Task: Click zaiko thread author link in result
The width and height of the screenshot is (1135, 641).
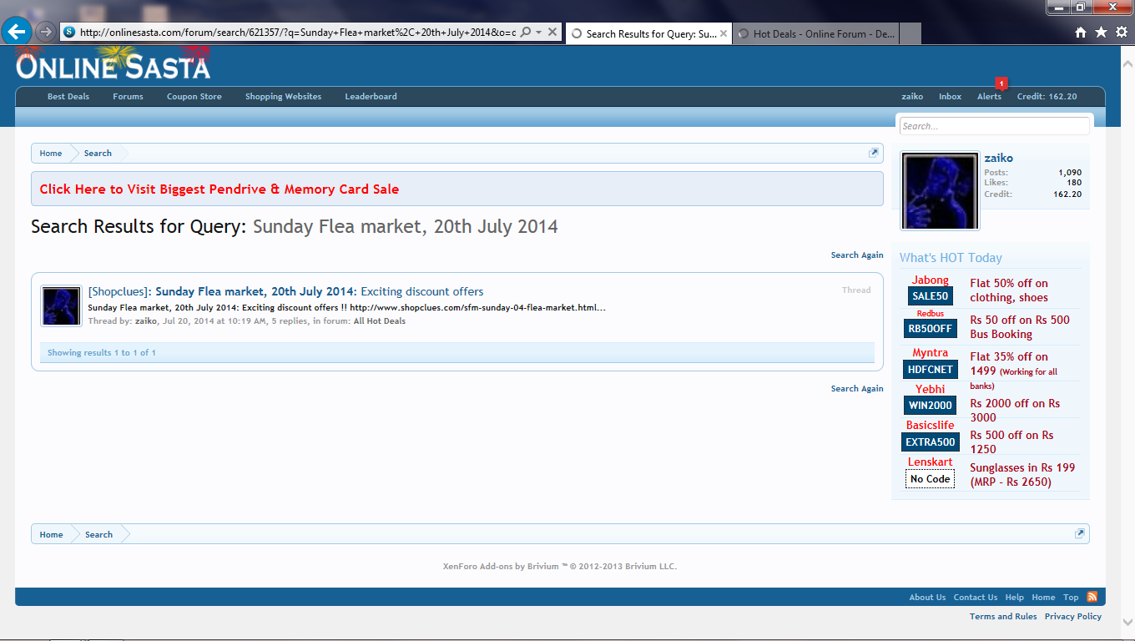Action: coord(146,321)
